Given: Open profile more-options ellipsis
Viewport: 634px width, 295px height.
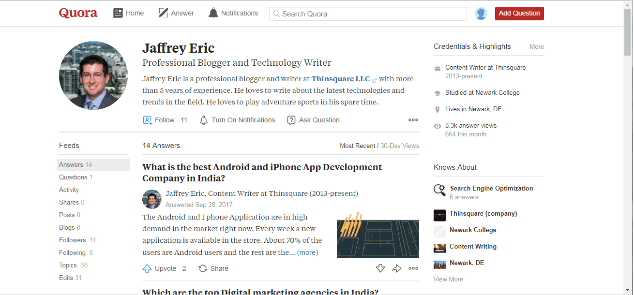Looking at the screenshot, I should point(413,120).
